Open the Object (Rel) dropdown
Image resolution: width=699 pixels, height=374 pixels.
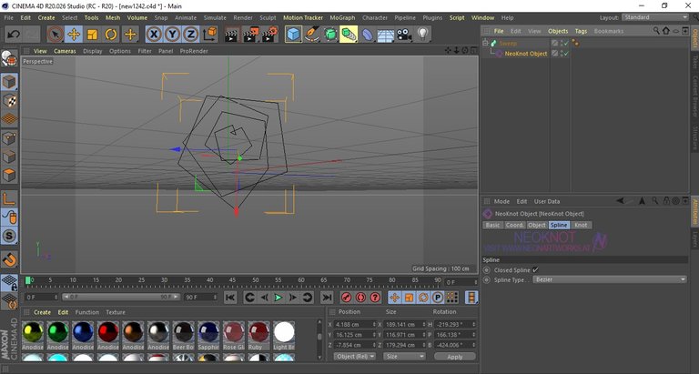(x=355, y=357)
